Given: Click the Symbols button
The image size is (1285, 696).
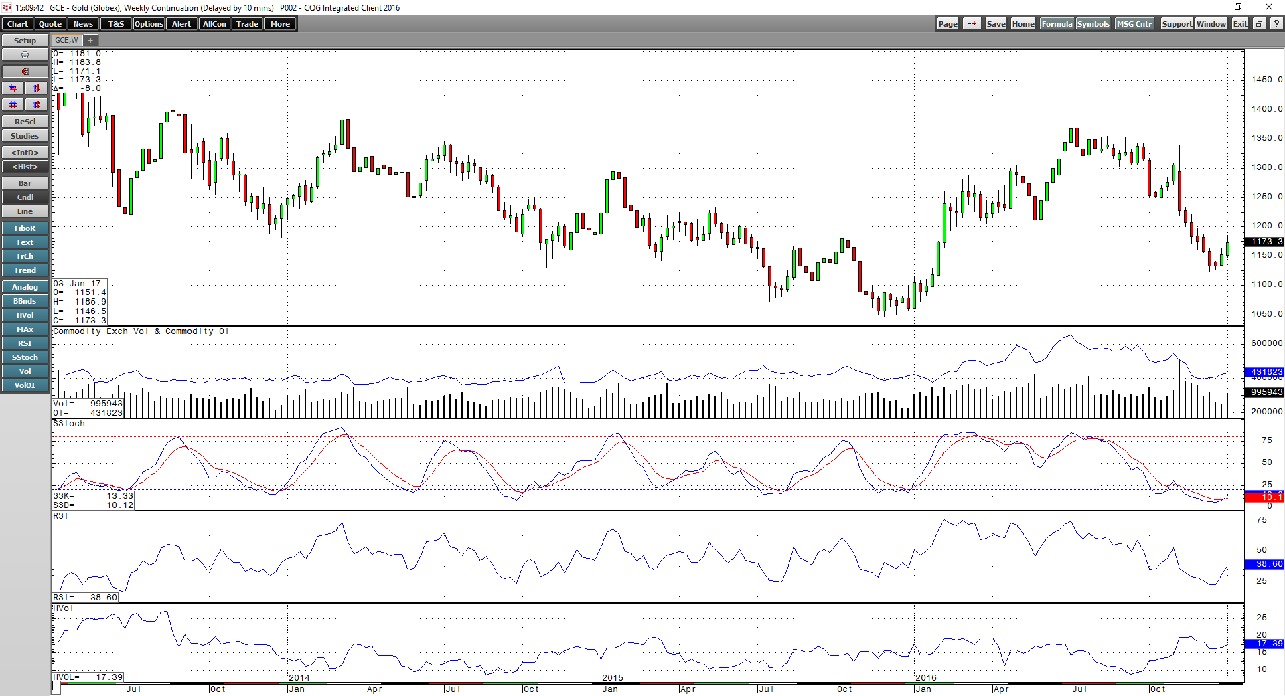Looking at the screenshot, I should coord(1093,24).
